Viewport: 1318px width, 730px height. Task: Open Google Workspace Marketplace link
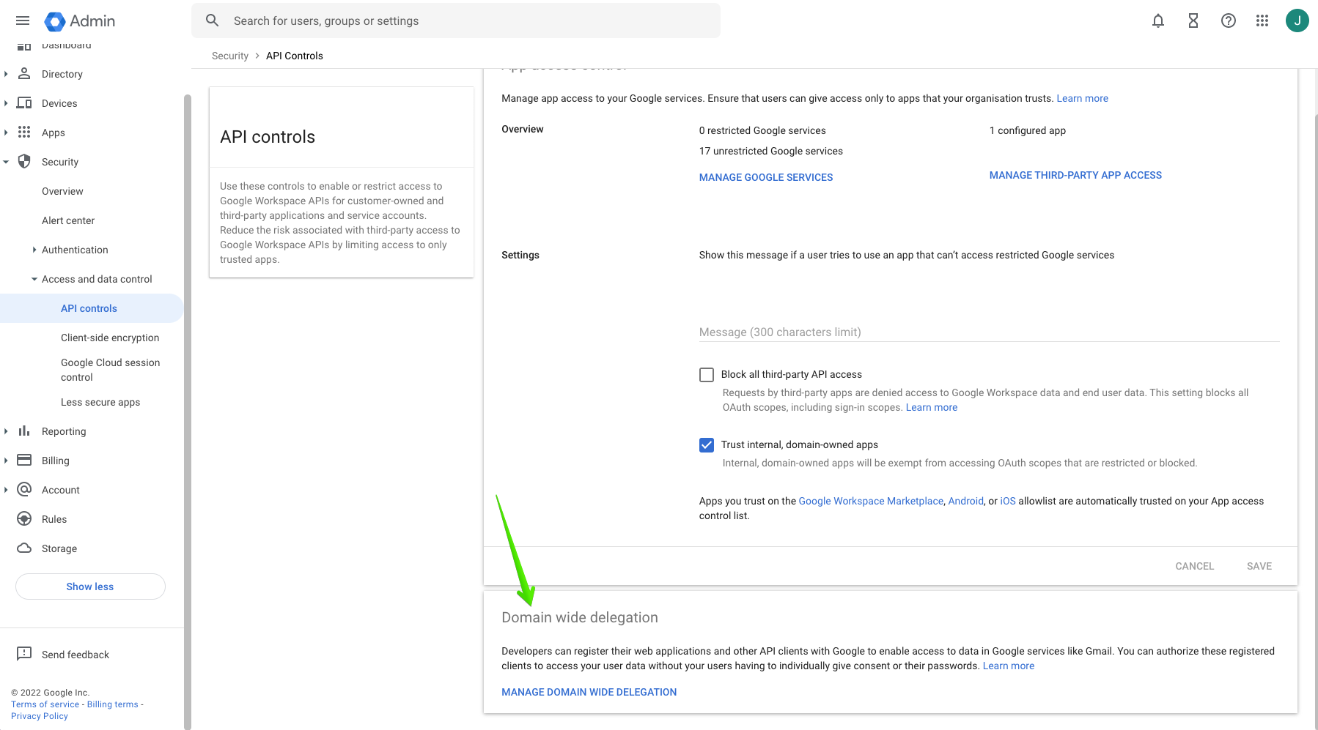coord(871,501)
